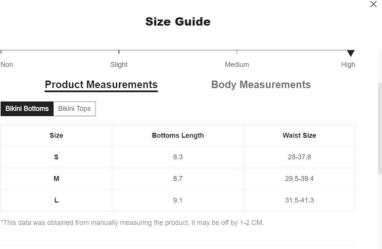The height and width of the screenshot is (249, 382).
Task: Select Product Measurements tab
Action: pos(101,85)
